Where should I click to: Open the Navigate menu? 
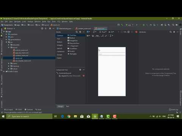tap(17, 22)
